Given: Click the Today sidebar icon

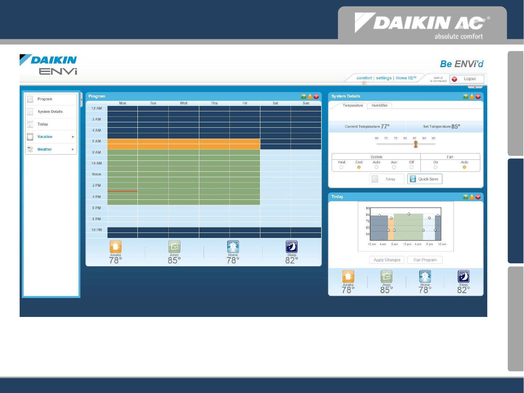Looking at the screenshot, I should pyautogui.click(x=30, y=124).
